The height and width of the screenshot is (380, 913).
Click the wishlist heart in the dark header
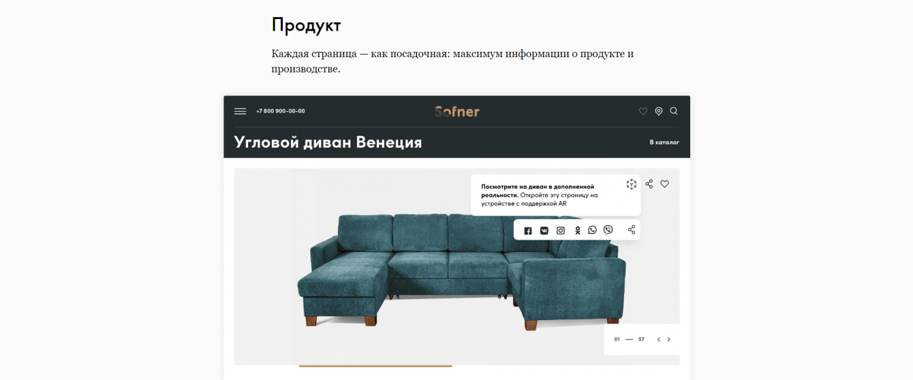(643, 111)
